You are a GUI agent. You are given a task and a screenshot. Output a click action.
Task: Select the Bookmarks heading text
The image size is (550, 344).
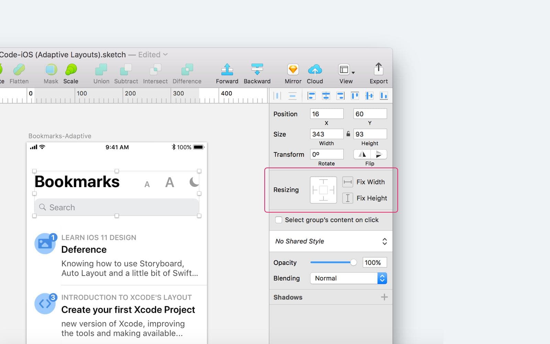click(x=77, y=182)
